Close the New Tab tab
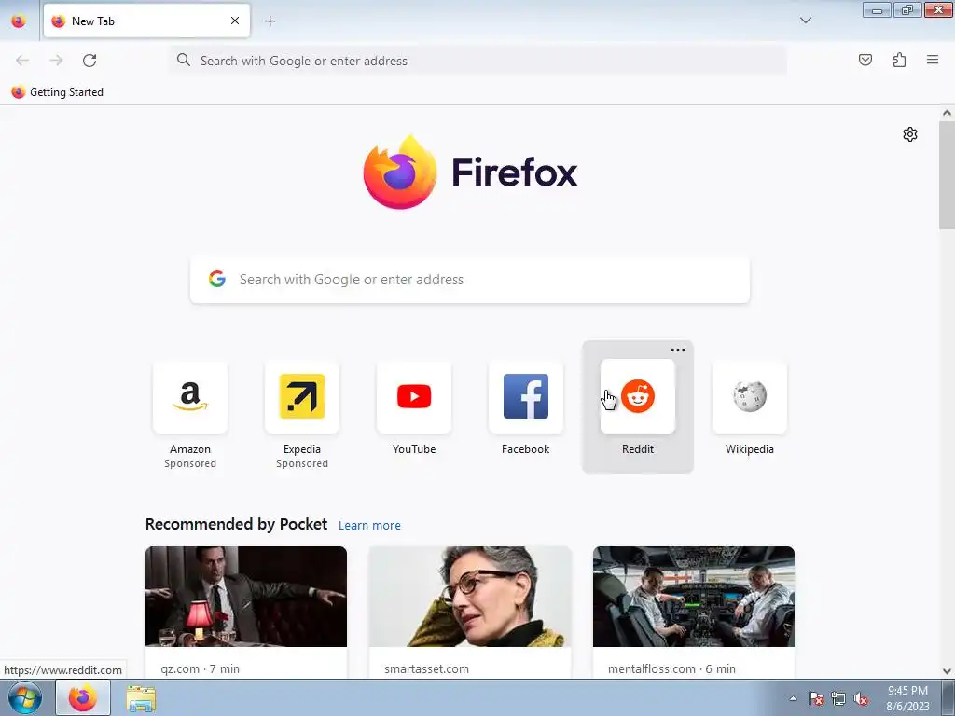The image size is (955, 716). point(235,21)
